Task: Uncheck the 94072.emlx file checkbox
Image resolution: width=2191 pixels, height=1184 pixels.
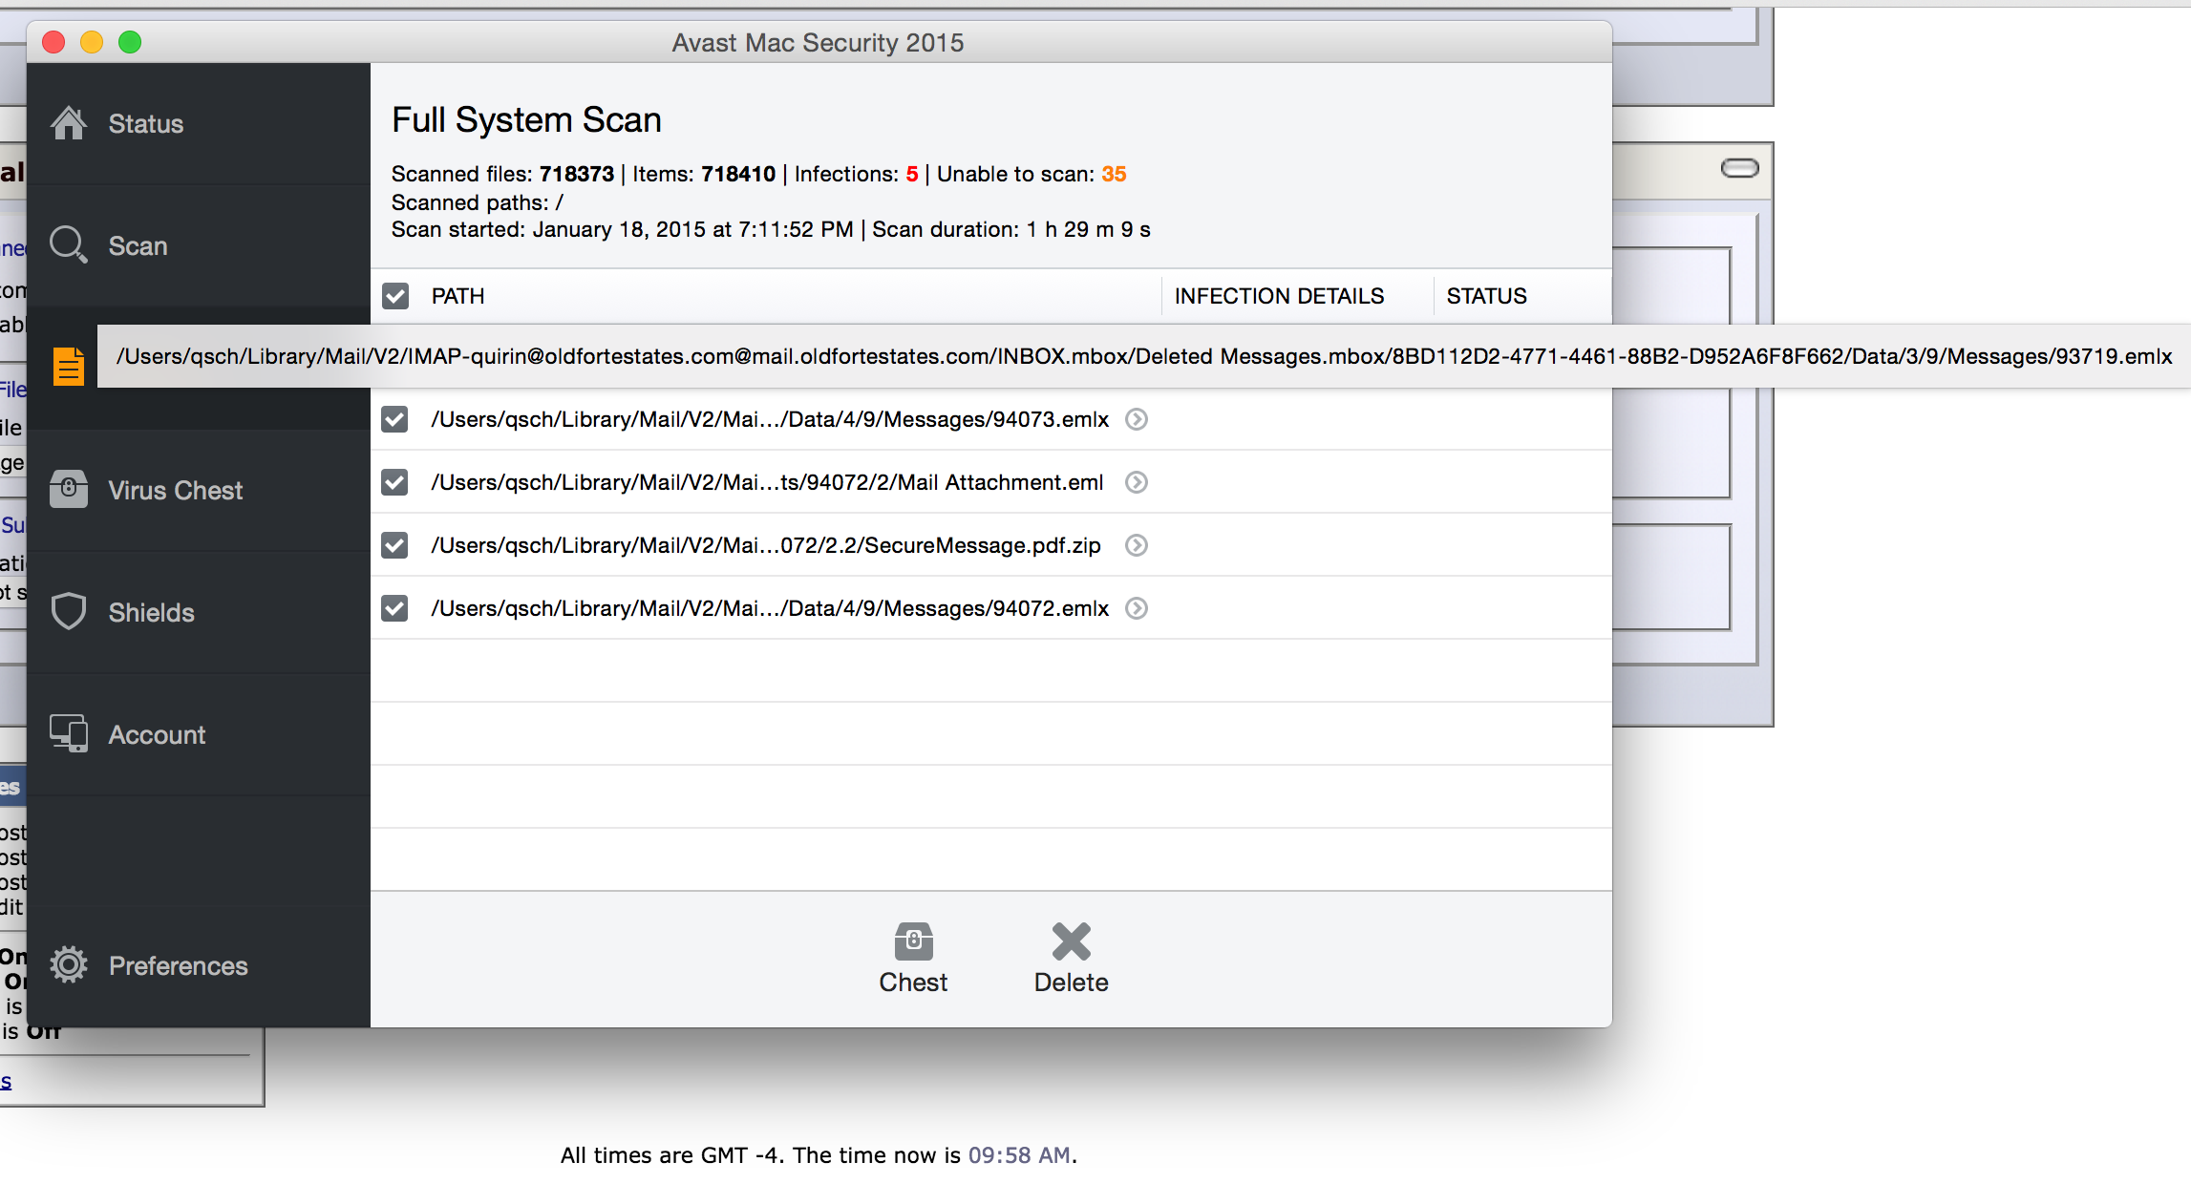Action: click(x=395, y=608)
